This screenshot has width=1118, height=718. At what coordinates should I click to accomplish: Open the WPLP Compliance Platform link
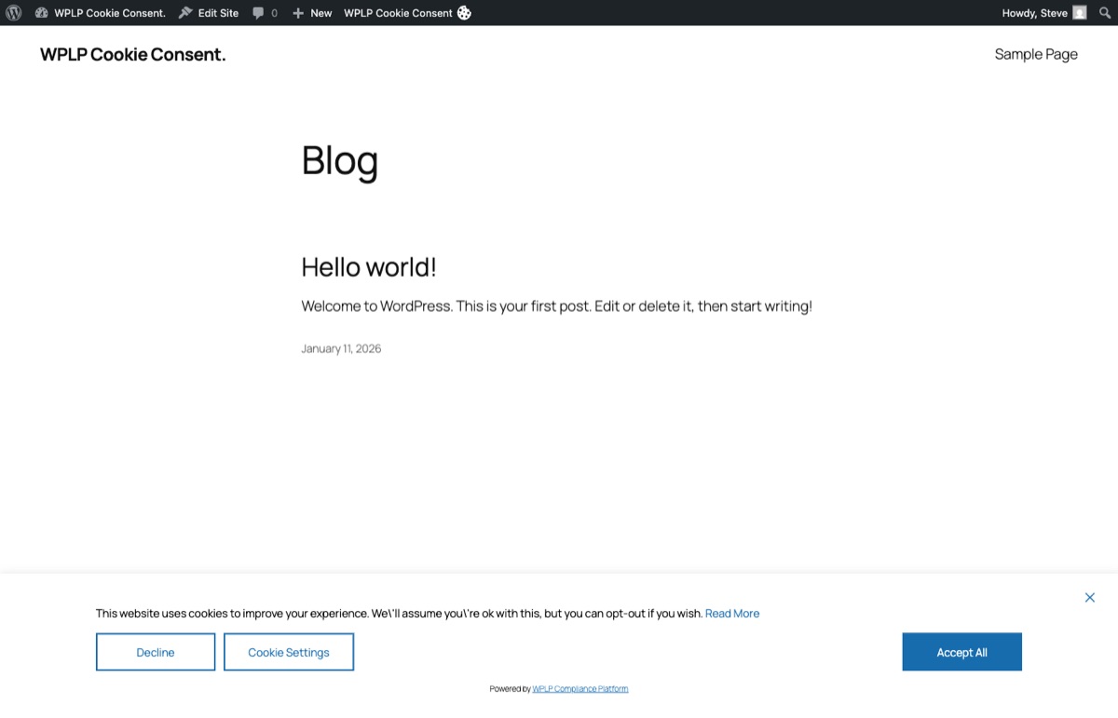pos(580,689)
